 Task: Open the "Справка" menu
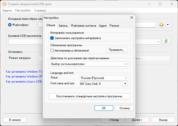[40, 10]
